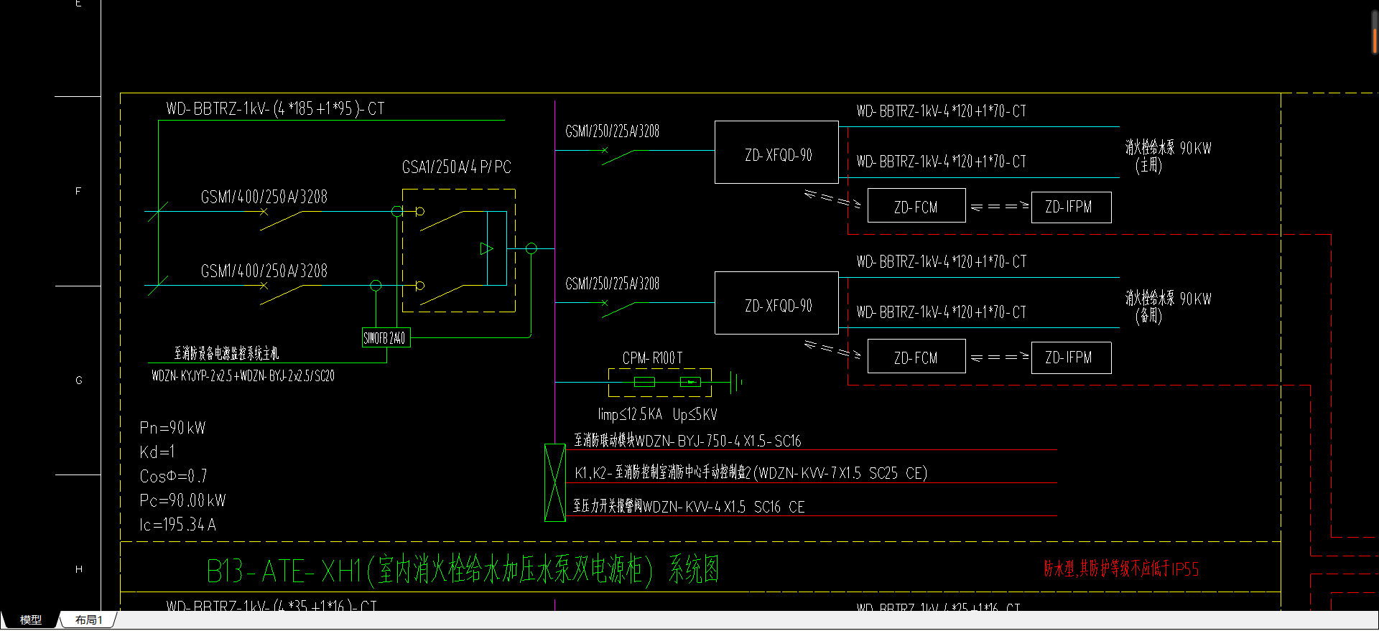The height and width of the screenshot is (631, 1379).
Task: Select the rating Up≤5KV
Action: click(695, 414)
